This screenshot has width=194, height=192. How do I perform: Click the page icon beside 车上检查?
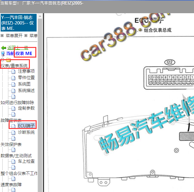13,161
